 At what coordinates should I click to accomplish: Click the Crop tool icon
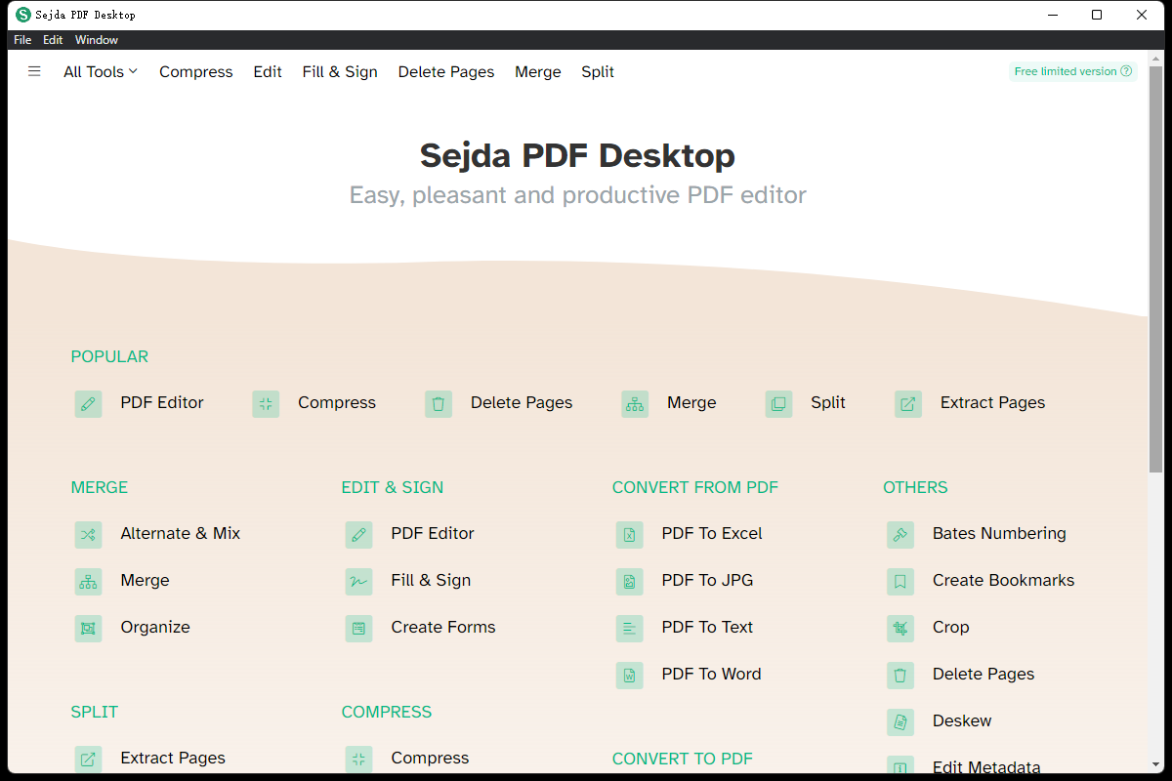900,628
